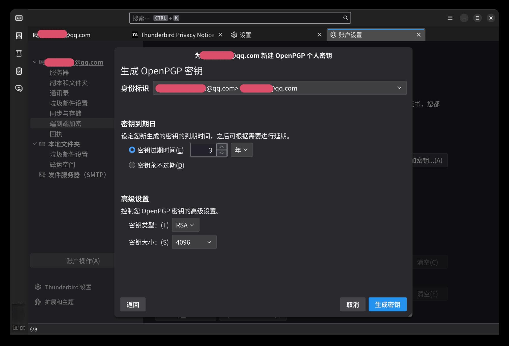
Task: Select 服务器 in account tree
Action: pyautogui.click(x=59, y=73)
